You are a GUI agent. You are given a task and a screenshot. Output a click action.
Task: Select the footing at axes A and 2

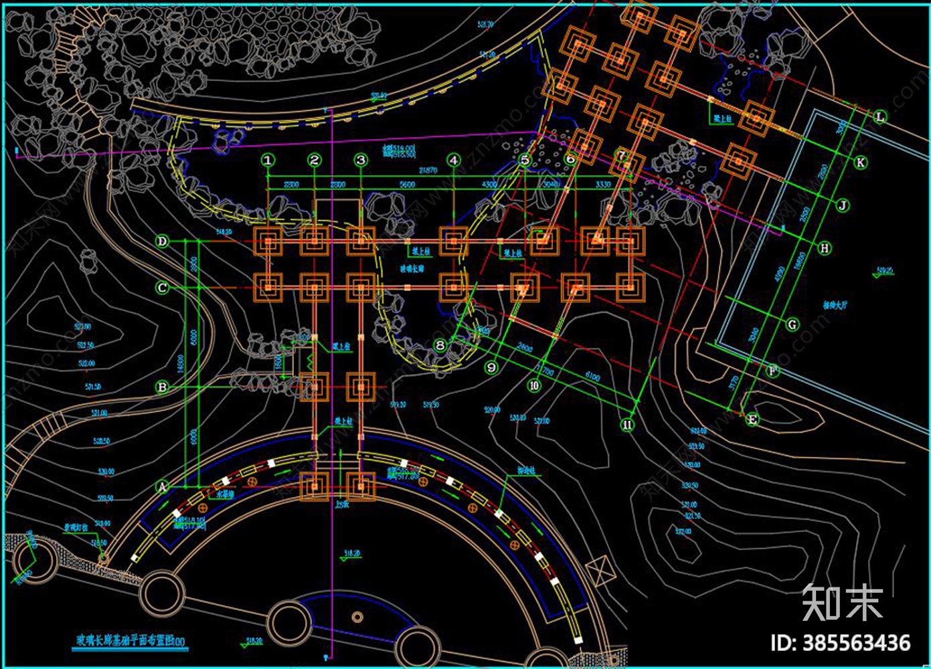(314, 486)
